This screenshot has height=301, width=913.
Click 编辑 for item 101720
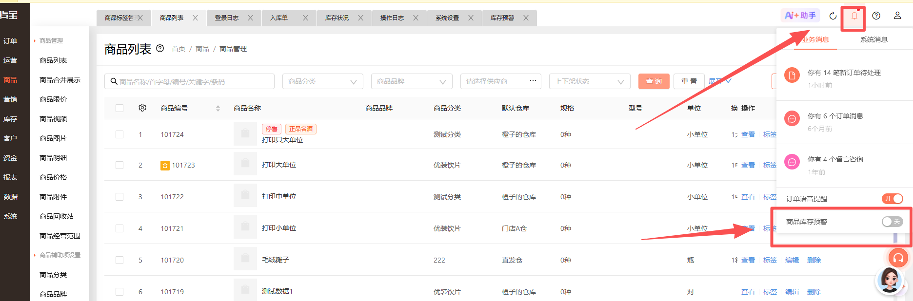pos(792,260)
